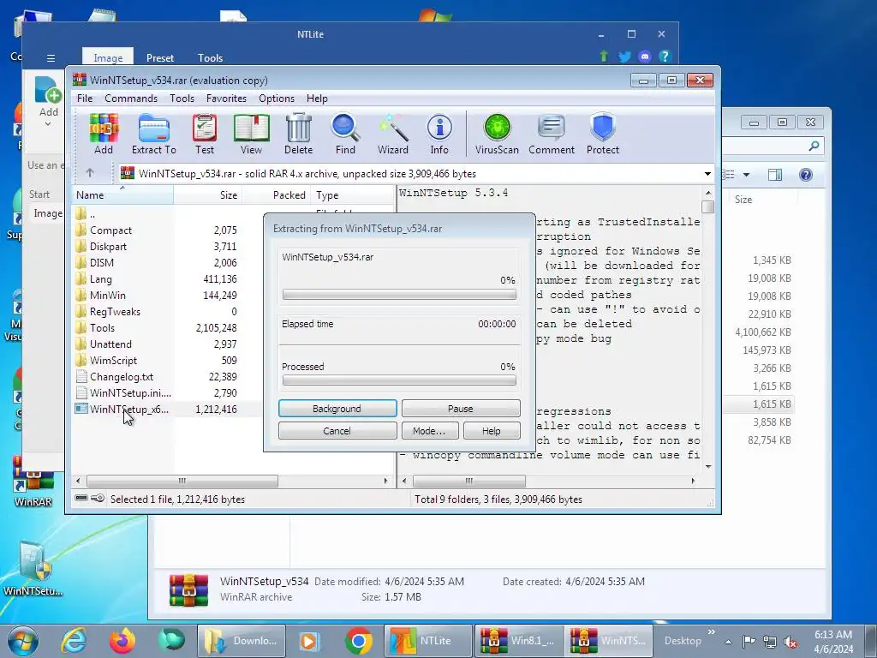Click the Explorer help icon
This screenshot has width=877, height=658.
click(805, 175)
